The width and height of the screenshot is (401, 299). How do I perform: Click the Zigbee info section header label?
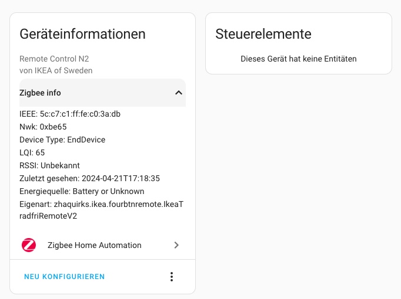(40, 93)
